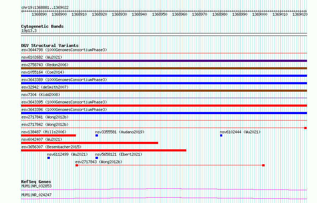Click the MUM1|NR_024247 gene label
317x203 pixels.
[x=36, y=195]
